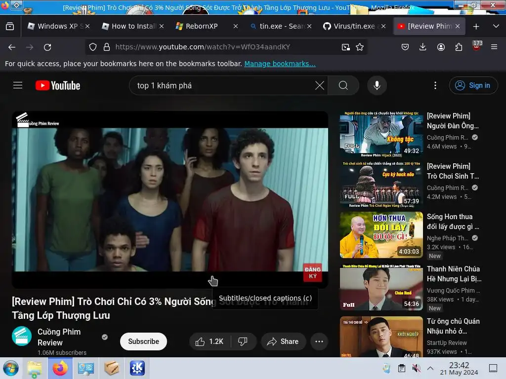Open more actions ellipsis below the video
The height and width of the screenshot is (379, 506).
(x=319, y=341)
